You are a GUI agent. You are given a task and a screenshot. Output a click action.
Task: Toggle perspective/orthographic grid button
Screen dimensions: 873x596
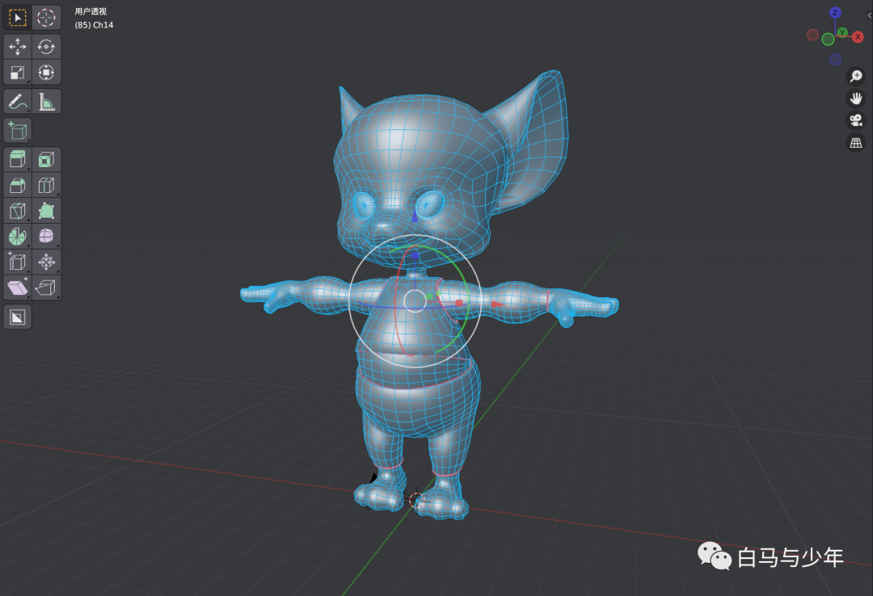point(856,143)
